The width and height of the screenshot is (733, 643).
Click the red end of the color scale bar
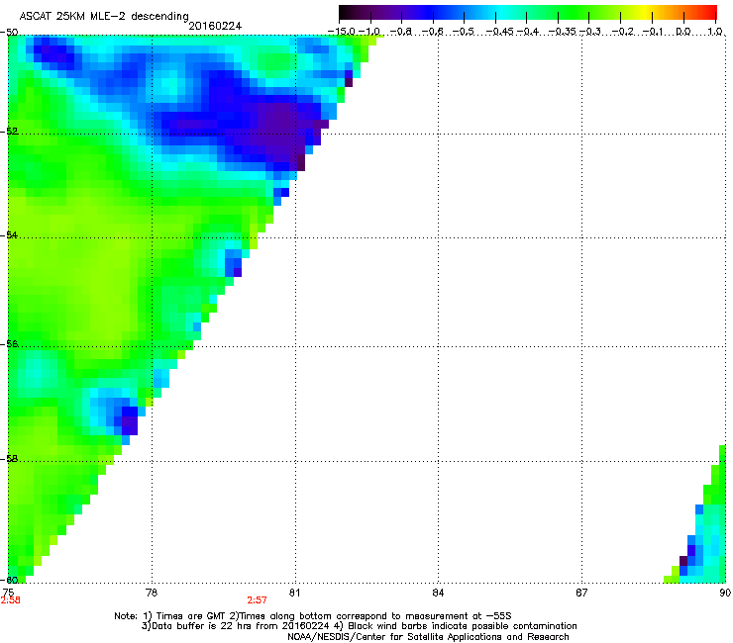pos(710,13)
